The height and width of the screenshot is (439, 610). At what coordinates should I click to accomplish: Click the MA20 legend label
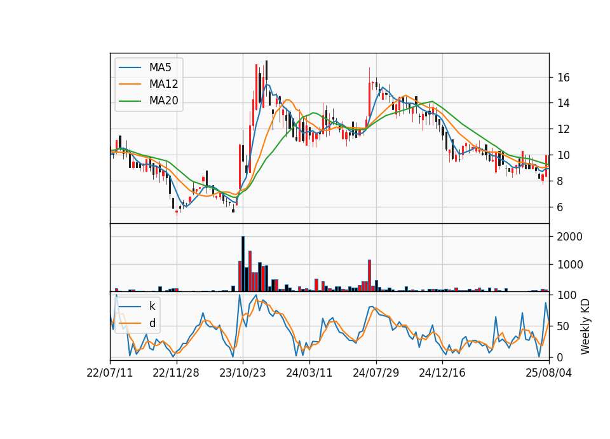tap(163, 101)
